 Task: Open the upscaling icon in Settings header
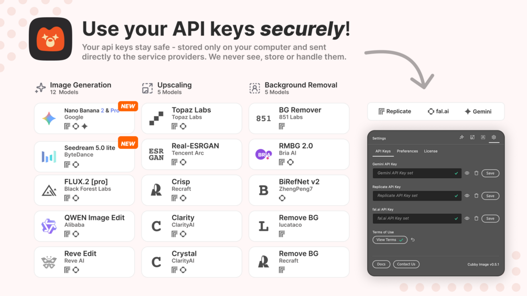coord(472,137)
